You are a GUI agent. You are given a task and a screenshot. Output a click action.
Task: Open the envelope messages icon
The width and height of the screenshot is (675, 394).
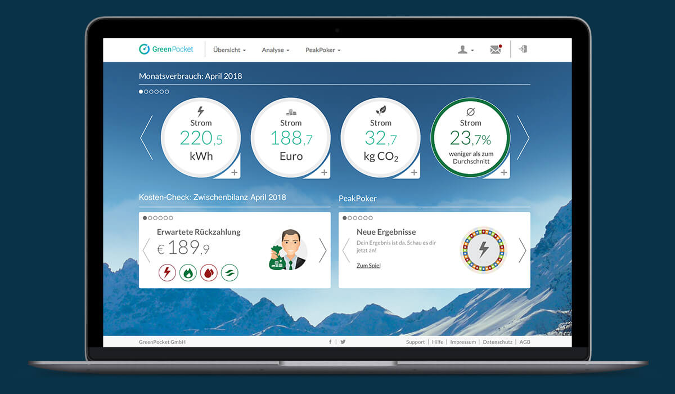tap(495, 50)
